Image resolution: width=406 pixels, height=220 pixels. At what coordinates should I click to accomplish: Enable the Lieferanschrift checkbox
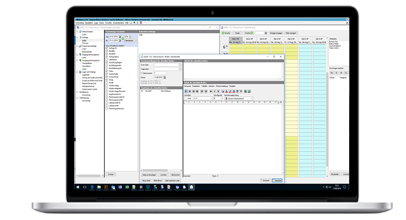tap(106, 105)
